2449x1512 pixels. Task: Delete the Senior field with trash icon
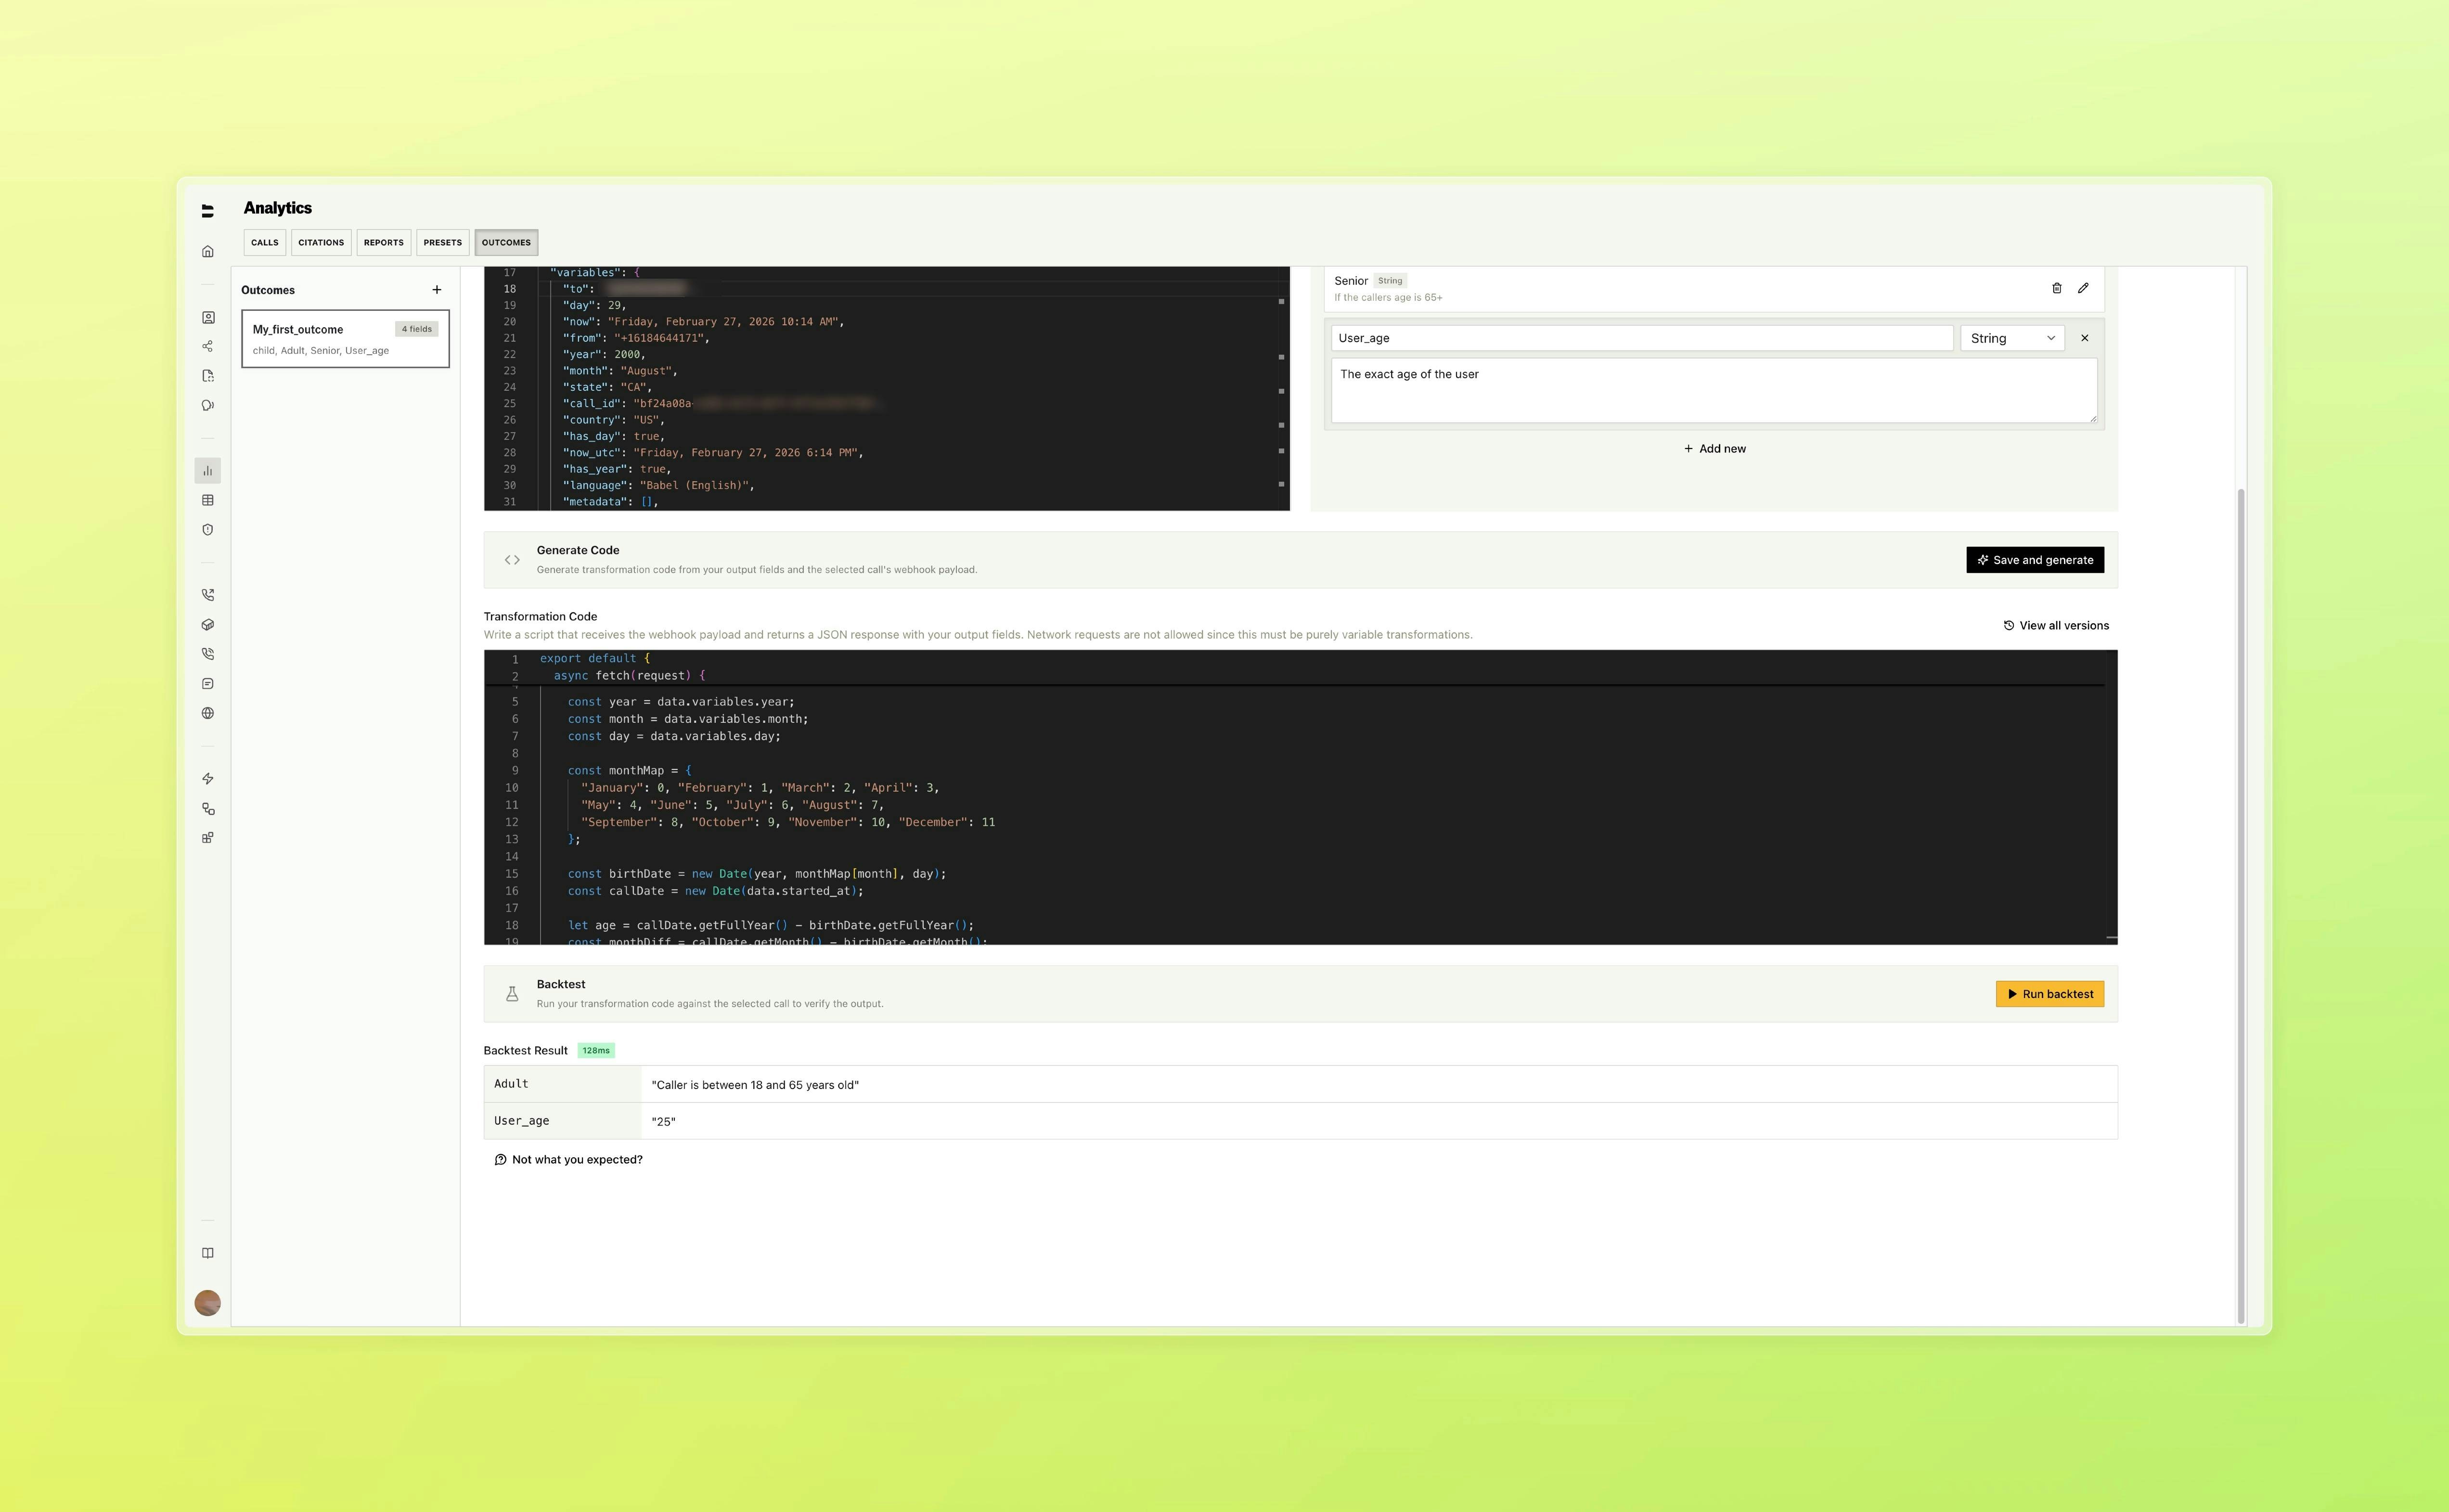pyautogui.click(x=2056, y=288)
